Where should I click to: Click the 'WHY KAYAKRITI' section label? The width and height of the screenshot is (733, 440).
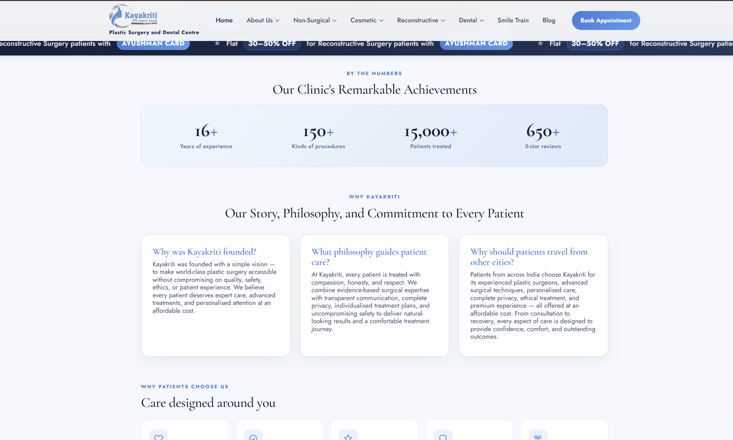click(374, 197)
